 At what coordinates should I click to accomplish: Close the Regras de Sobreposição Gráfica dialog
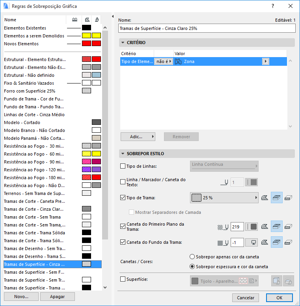click(x=291, y=6)
